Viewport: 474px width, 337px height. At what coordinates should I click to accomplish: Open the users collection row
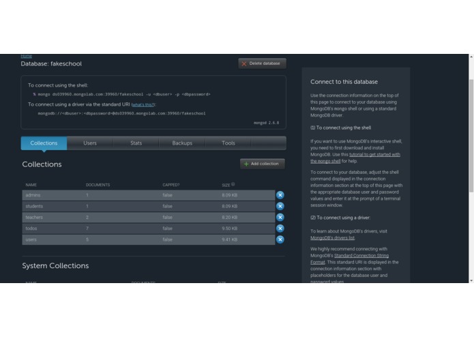[x=149, y=239]
